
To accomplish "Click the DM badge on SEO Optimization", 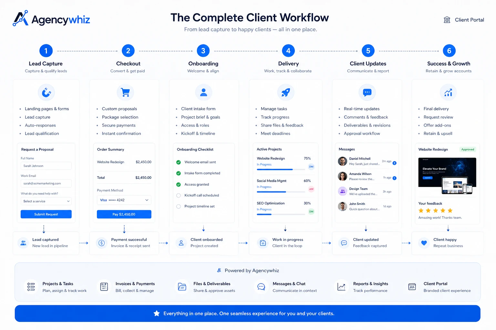I will [311, 212].
